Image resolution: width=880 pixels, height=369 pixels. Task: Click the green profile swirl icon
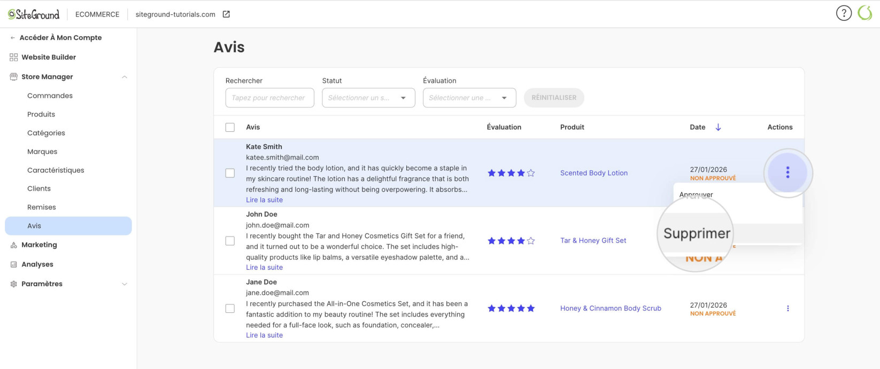865,13
